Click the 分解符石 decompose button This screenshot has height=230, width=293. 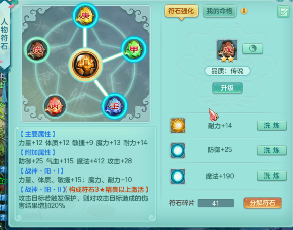262,203
